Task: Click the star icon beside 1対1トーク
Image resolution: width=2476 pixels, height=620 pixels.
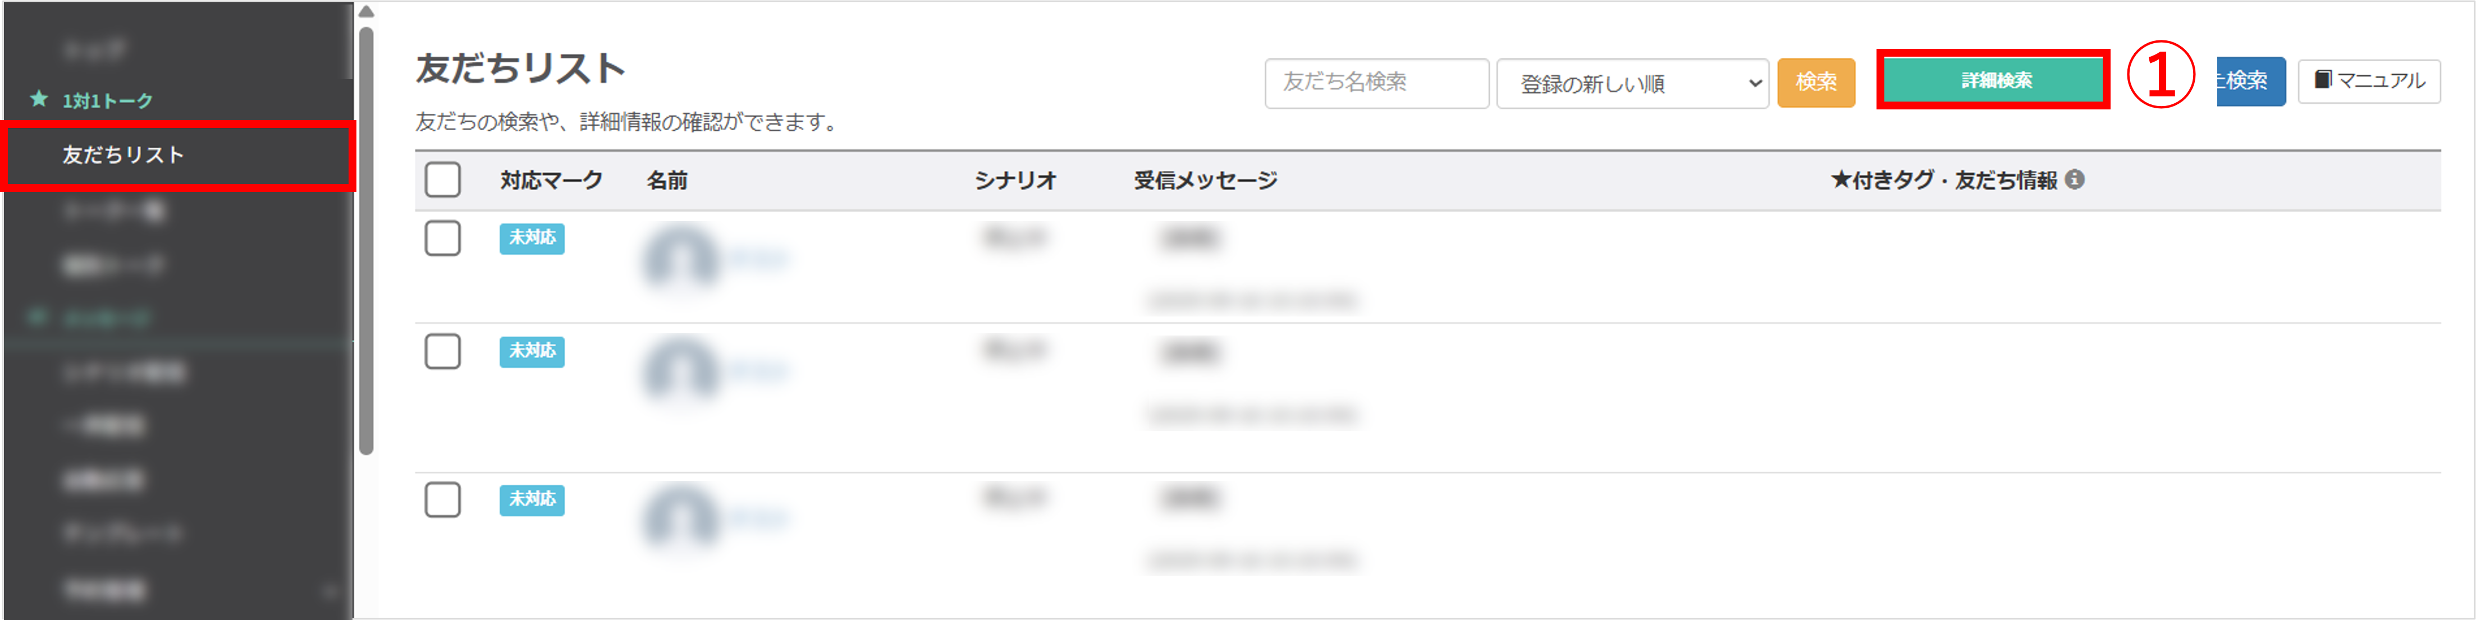Action: [38, 99]
